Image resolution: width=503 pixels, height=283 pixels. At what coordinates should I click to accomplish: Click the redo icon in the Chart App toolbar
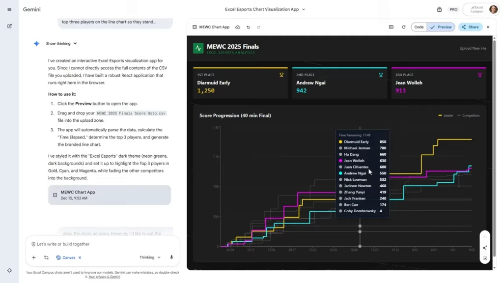tap(258, 27)
